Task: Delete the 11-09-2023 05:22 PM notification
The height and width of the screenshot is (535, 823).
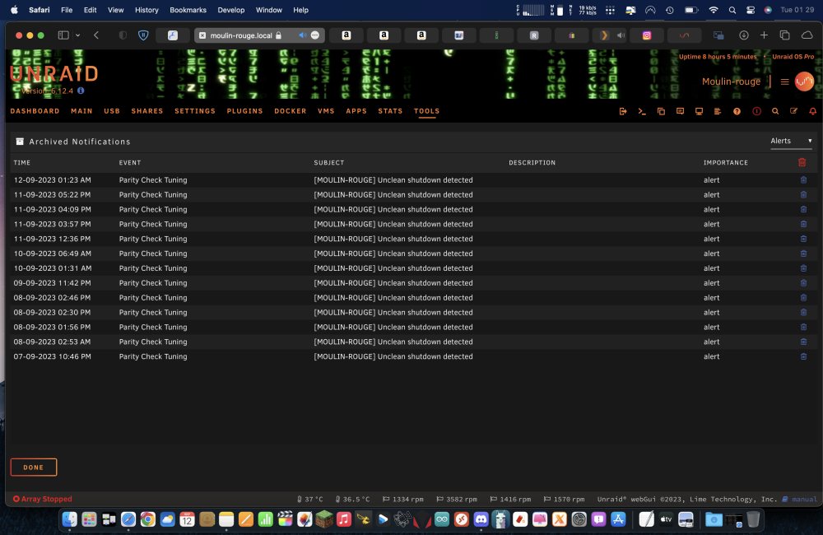Action: coord(803,195)
